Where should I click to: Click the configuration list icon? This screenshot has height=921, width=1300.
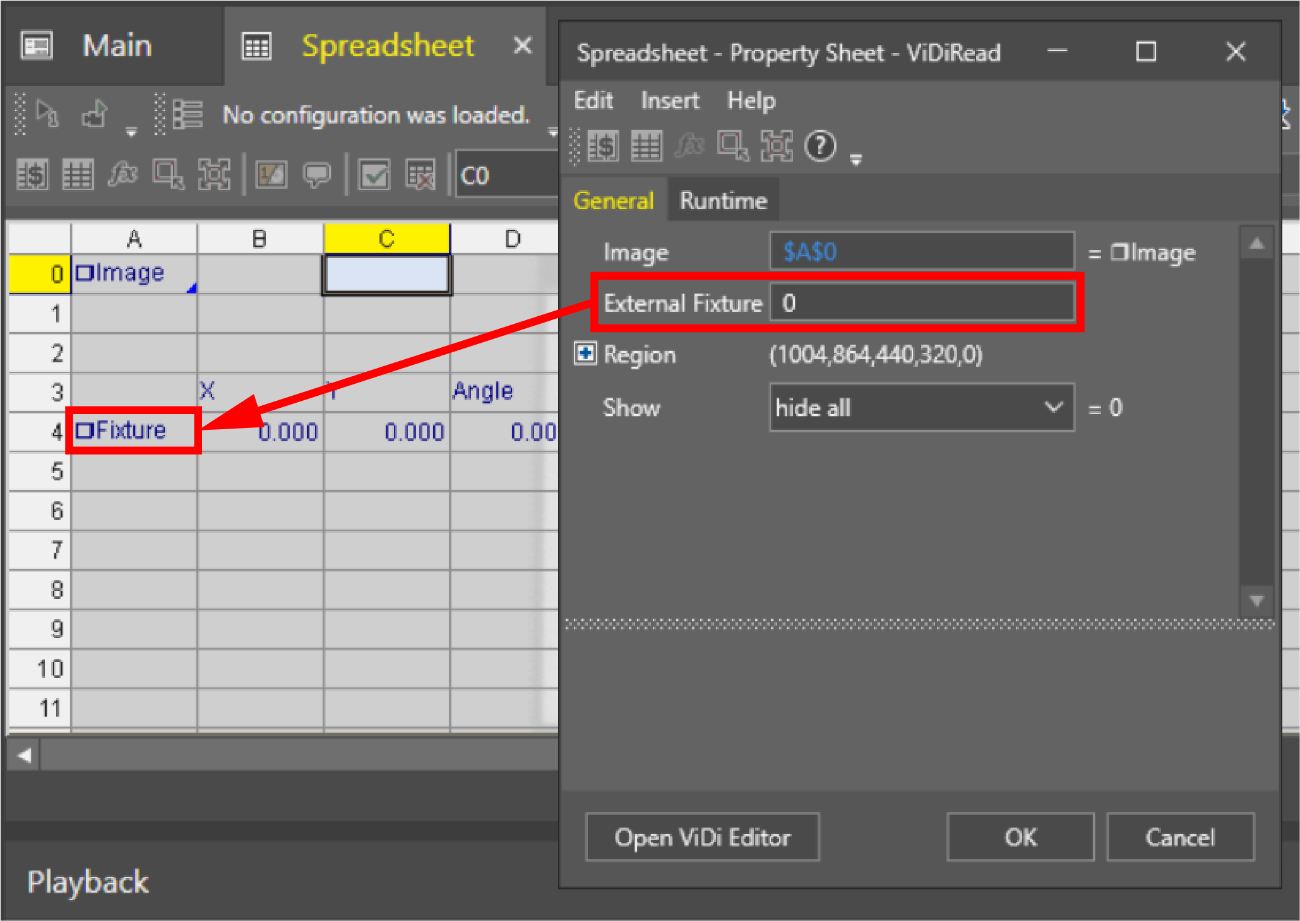(188, 115)
